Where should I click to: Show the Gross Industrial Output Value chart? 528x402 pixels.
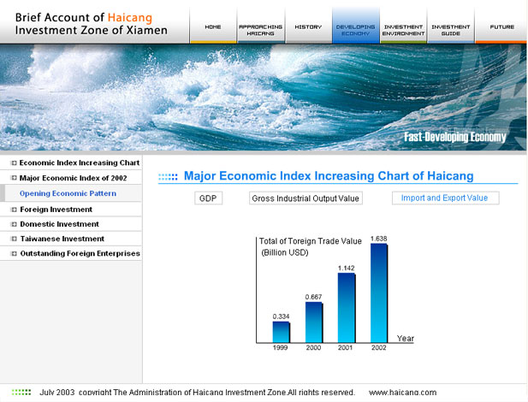pos(306,198)
